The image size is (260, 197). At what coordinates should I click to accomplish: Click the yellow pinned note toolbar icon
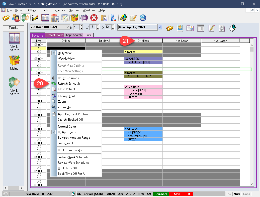(123, 18)
